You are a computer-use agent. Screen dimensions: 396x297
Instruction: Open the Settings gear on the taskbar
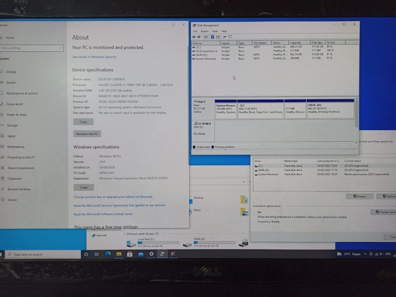151,254
